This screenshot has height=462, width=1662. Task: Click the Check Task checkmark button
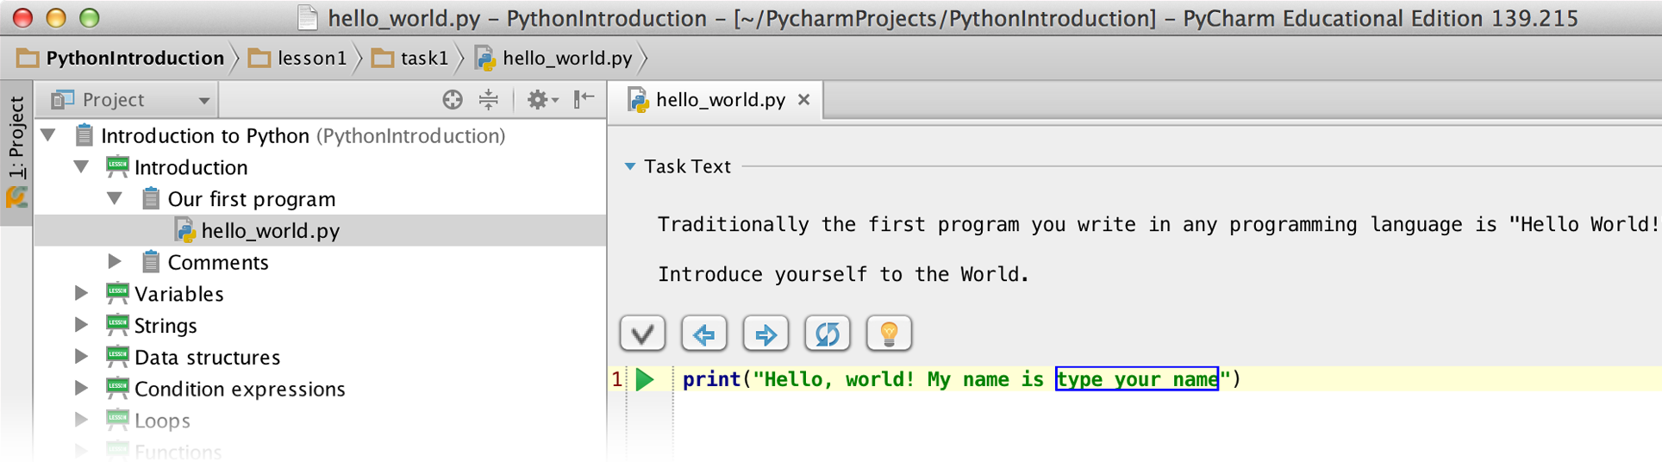pos(642,334)
